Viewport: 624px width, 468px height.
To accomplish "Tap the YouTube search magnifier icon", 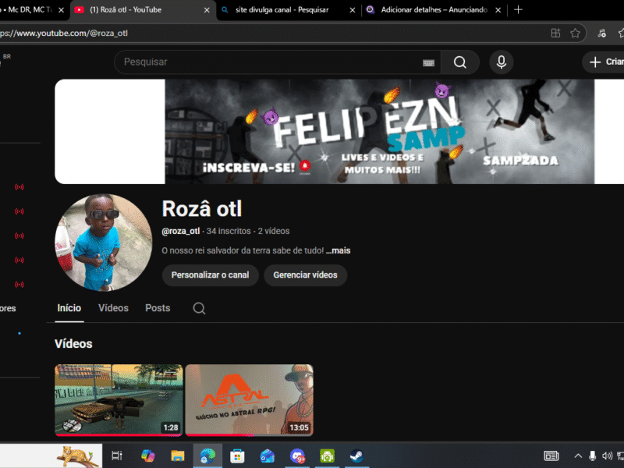I will pos(459,62).
